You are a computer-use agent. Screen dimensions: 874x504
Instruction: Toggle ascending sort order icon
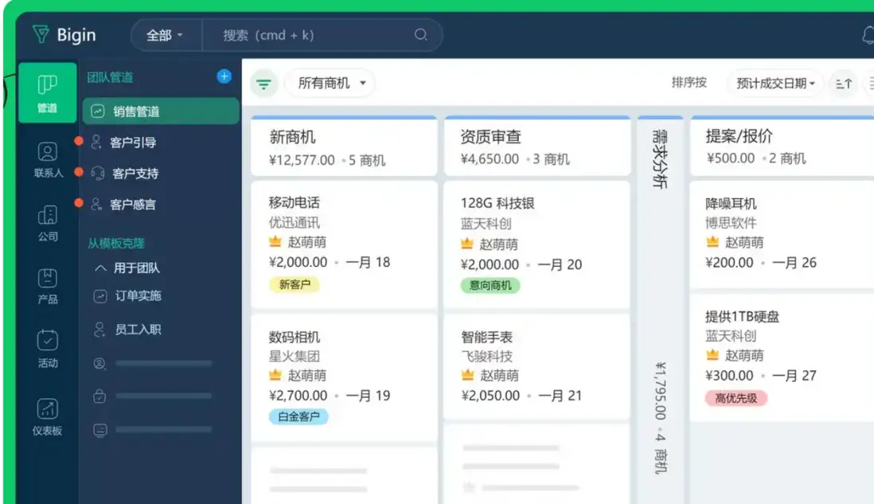(x=843, y=84)
